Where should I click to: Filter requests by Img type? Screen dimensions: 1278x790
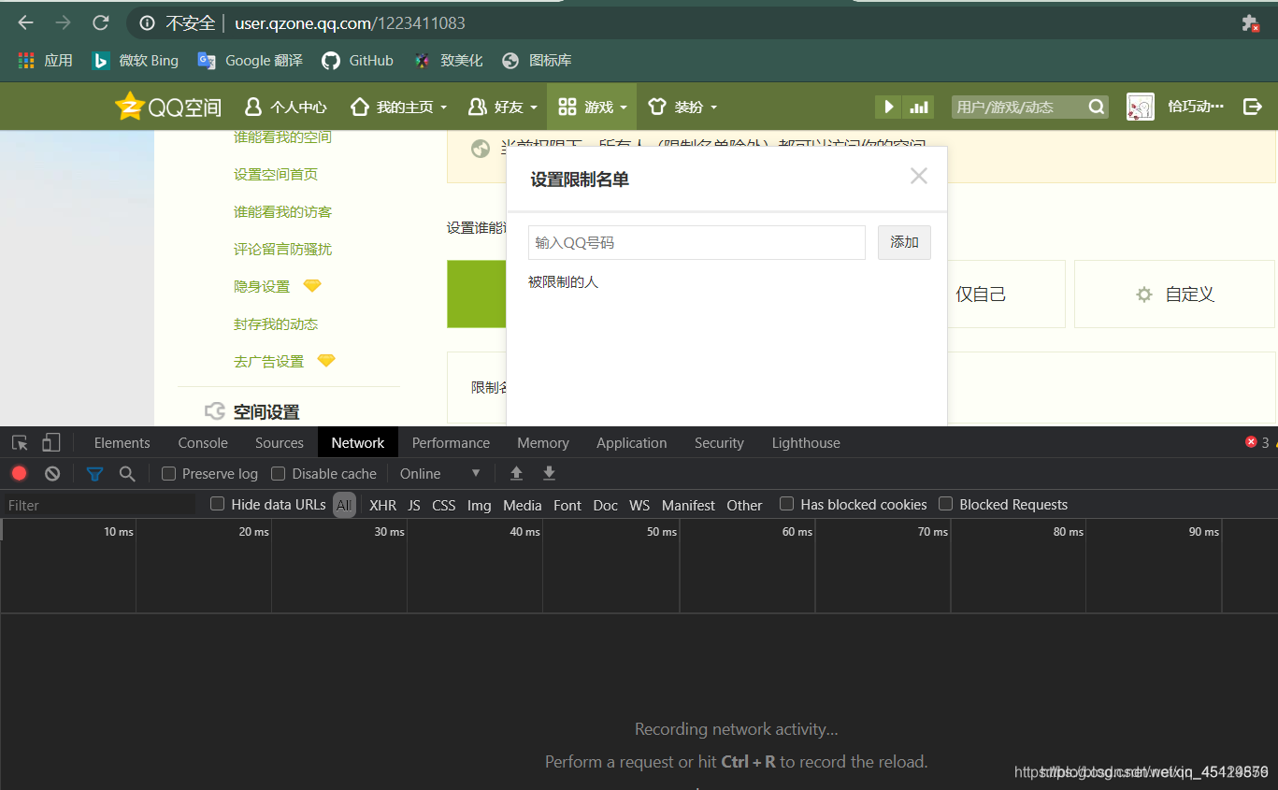point(479,505)
